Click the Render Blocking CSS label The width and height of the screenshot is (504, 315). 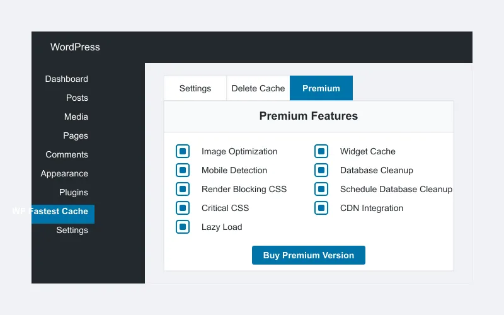[x=244, y=190]
